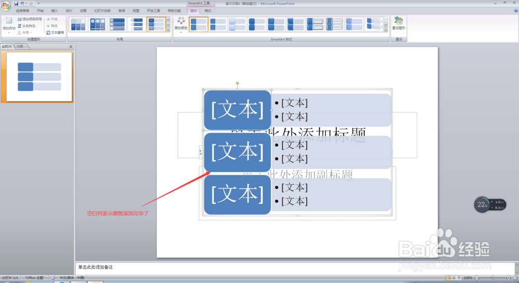This screenshot has height=283, width=519.
Task: Select the fifth SmartArt style thumbnail
Action: click(277, 24)
